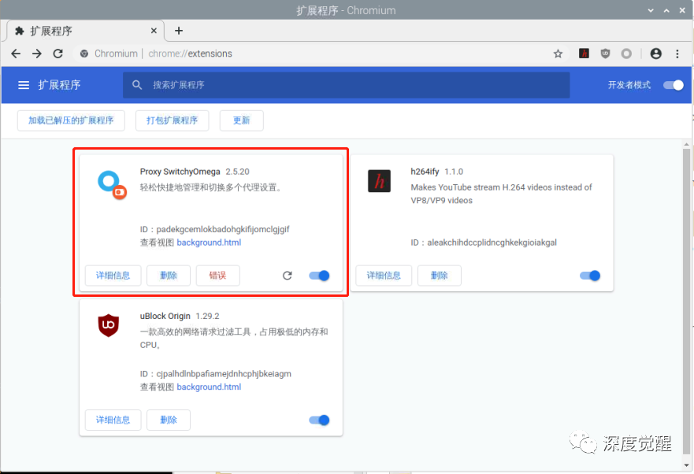Click the browser forward arrow
The width and height of the screenshot is (694, 474).
pyautogui.click(x=37, y=54)
